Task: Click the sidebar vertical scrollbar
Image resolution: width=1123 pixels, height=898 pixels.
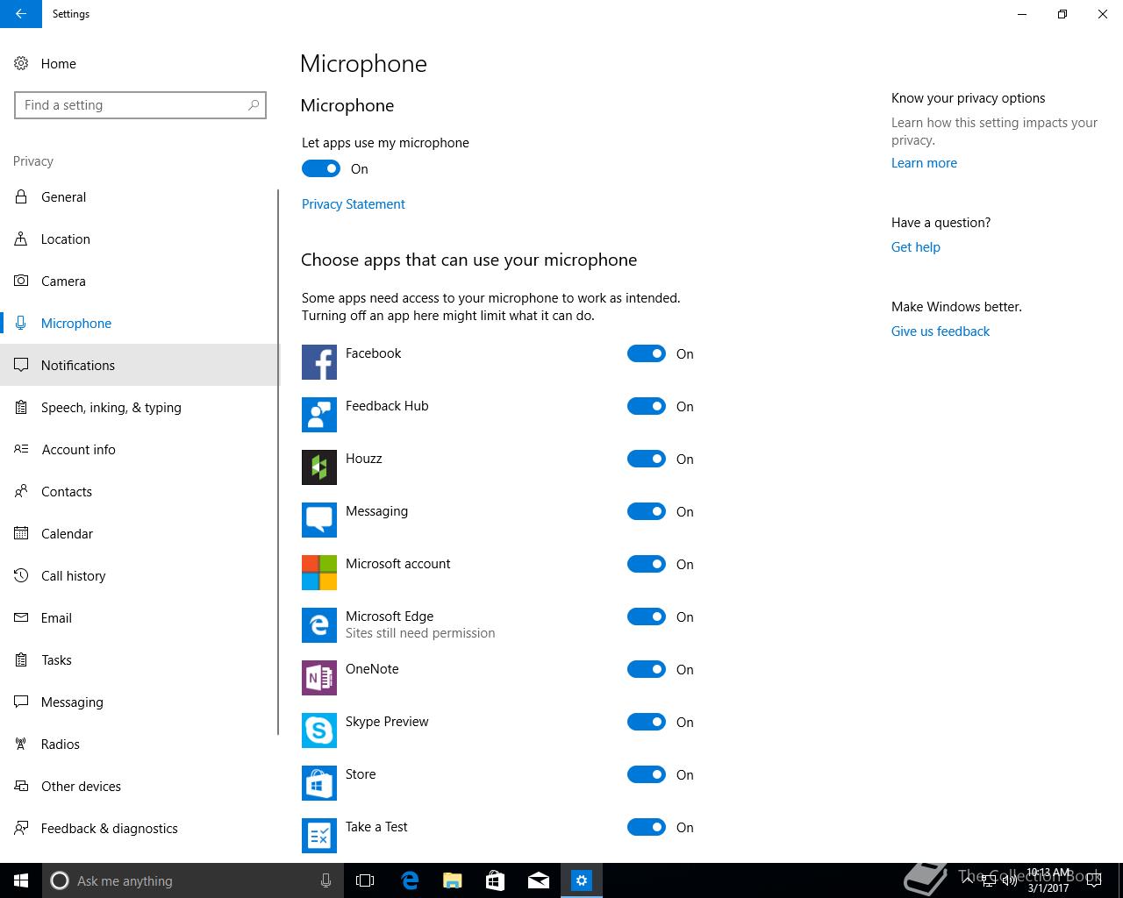Action: (278, 462)
